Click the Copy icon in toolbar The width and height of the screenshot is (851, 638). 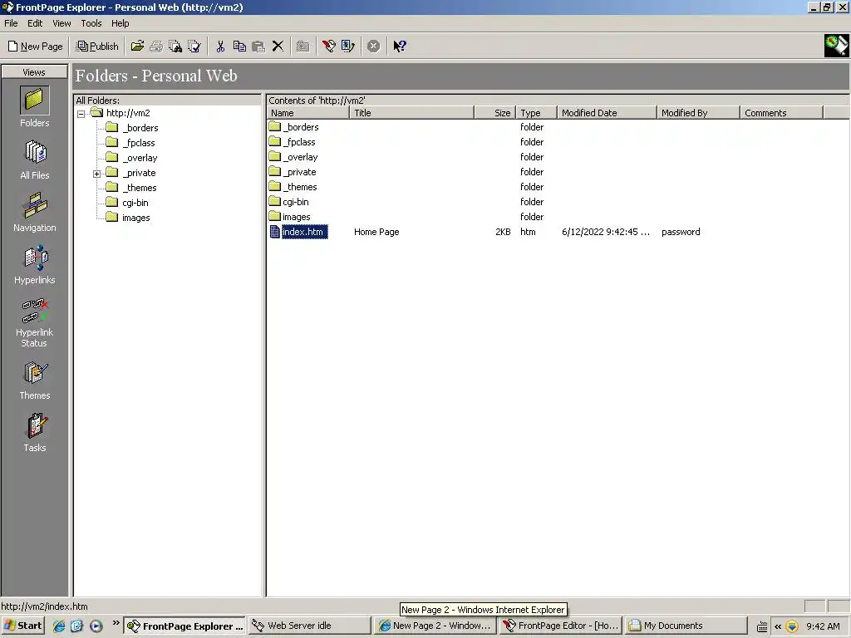[239, 47]
